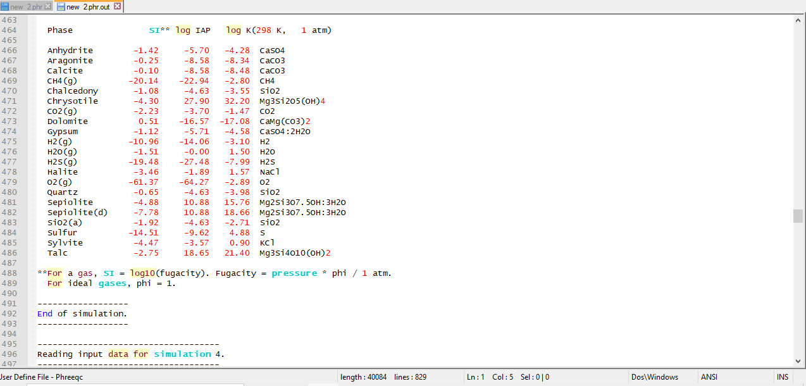Click the Chrysotile log K value "32.20"

pos(237,101)
